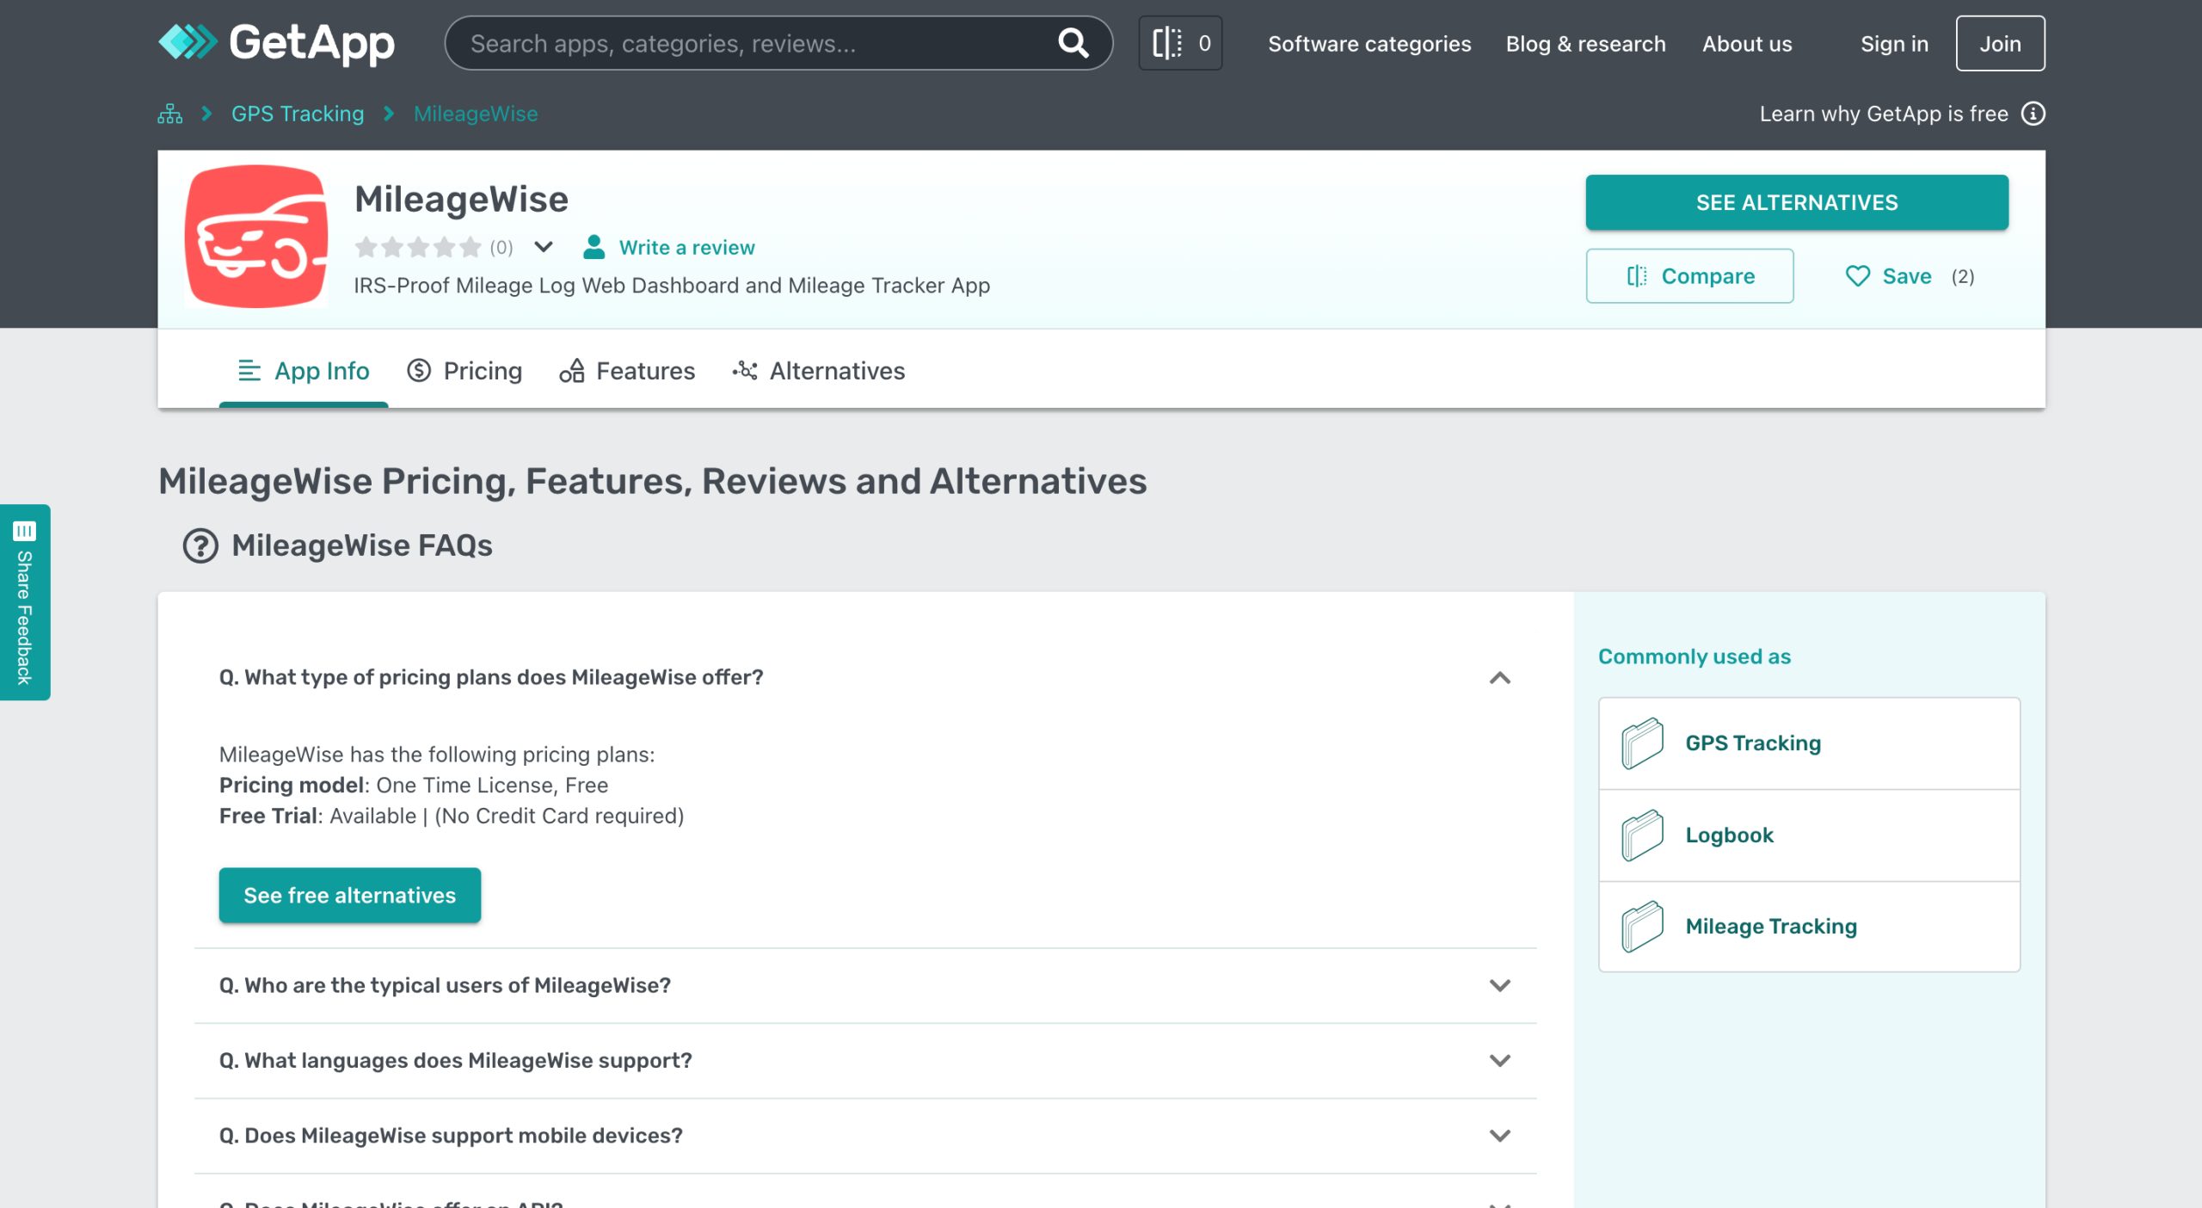
Task: Click the heart Save icon
Action: 1857,276
